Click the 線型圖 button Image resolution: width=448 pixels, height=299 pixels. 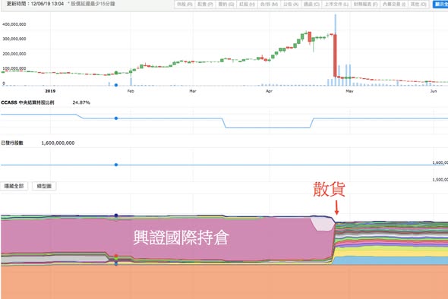pyautogui.click(x=44, y=186)
